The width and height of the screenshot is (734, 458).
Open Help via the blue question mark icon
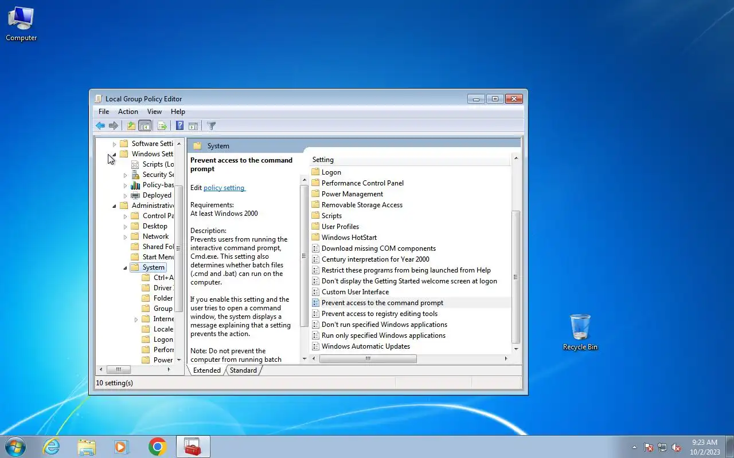point(179,126)
